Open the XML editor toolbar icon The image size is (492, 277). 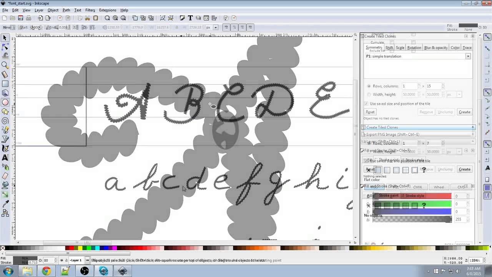(x=206, y=18)
